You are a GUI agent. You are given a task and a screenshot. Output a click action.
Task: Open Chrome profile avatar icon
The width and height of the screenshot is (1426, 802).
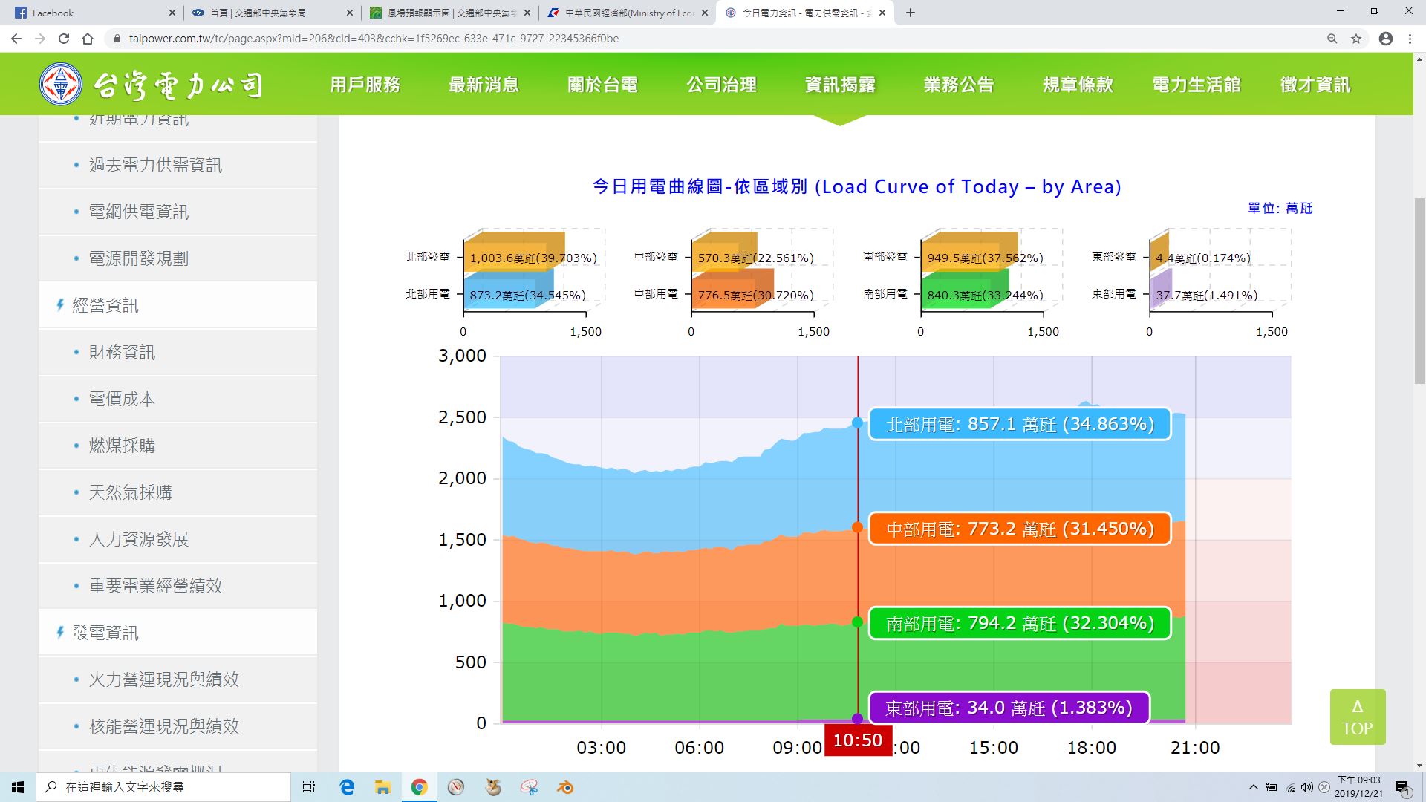tap(1386, 39)
